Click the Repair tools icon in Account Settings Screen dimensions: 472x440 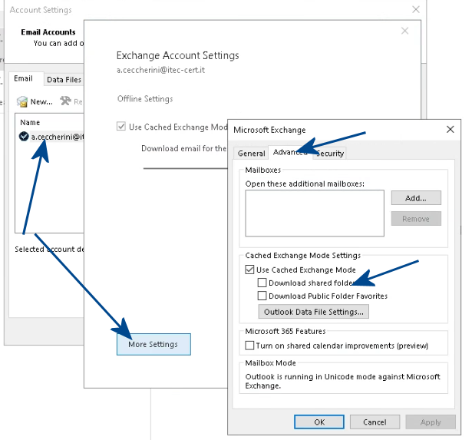click(x=65, y=101)
